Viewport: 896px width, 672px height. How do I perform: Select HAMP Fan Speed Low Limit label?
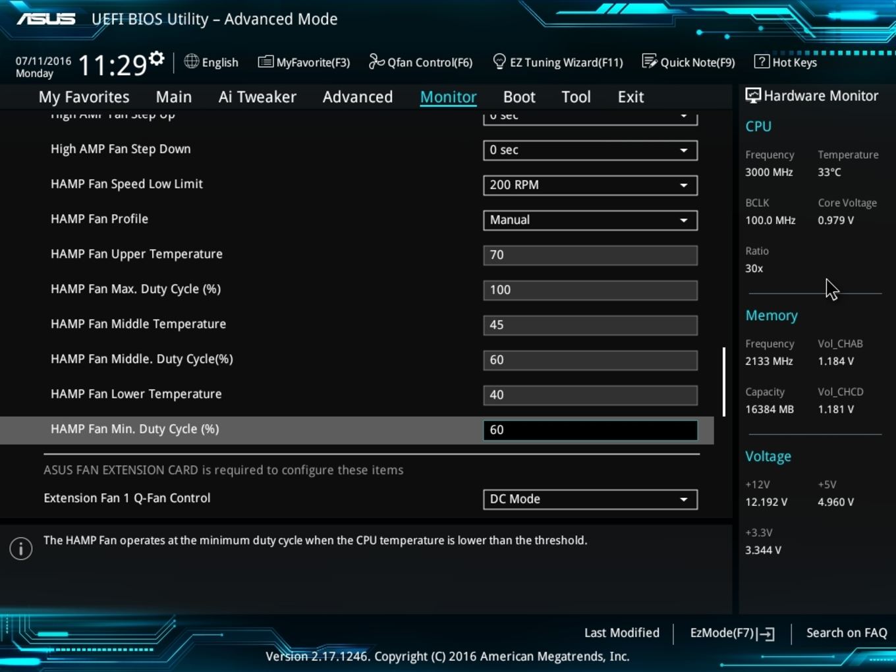pyautogui.click(x=126, y=184)
